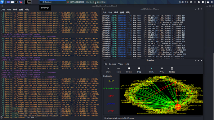The height and width of the screenshot is (120, 214).
Task: Click the right terminal title bar icon
Action: tap(103, 9)
